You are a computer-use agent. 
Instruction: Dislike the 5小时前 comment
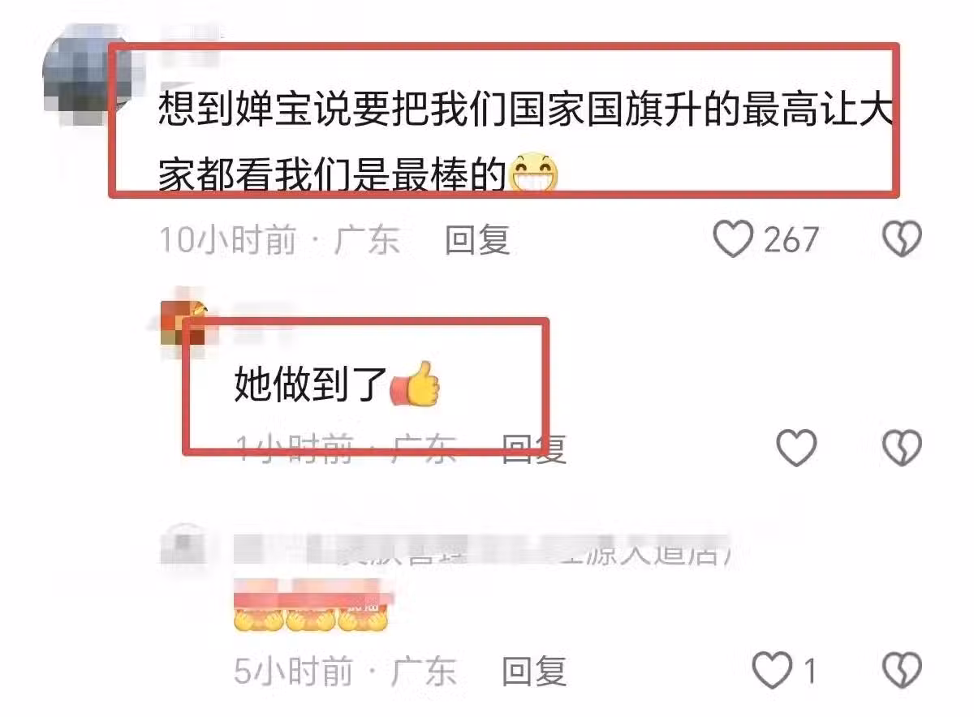pyautogui.click(x=902, y=672)
